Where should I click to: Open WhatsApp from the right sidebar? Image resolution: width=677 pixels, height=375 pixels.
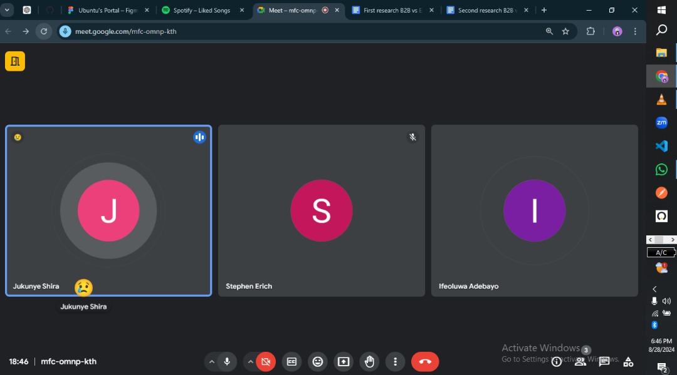coord(661,169)
